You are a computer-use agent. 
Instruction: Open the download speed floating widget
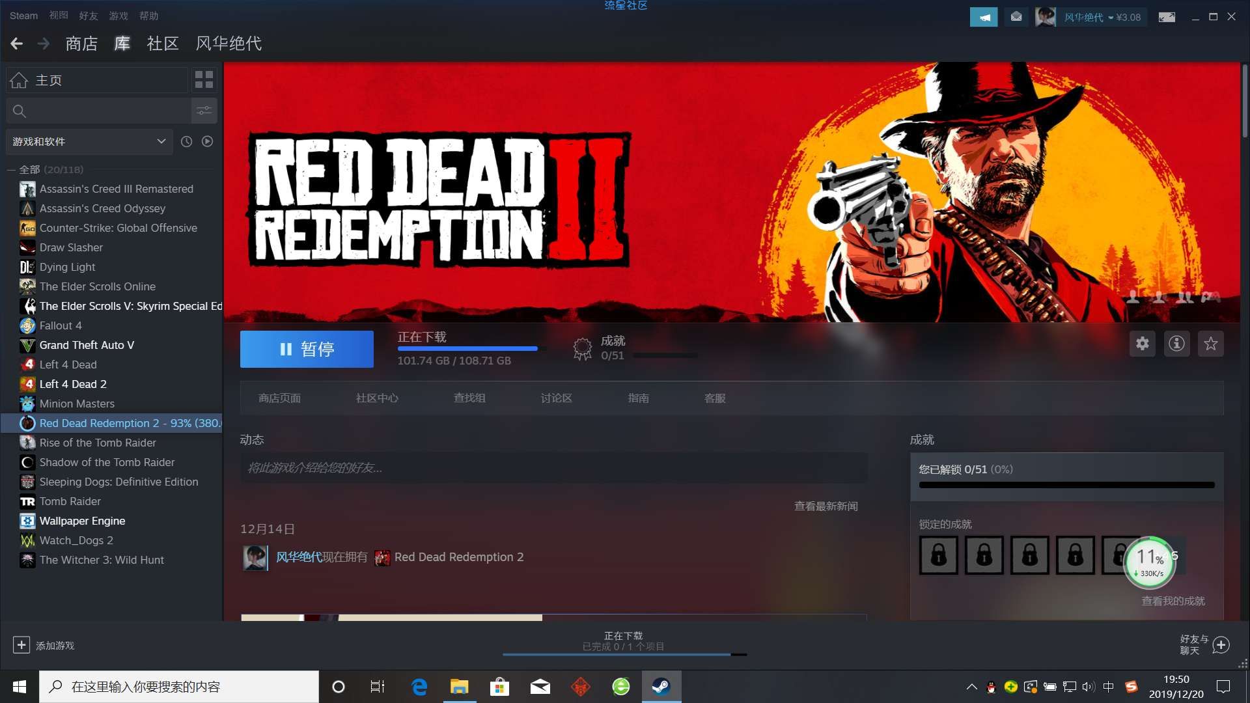click(1150, 562)
